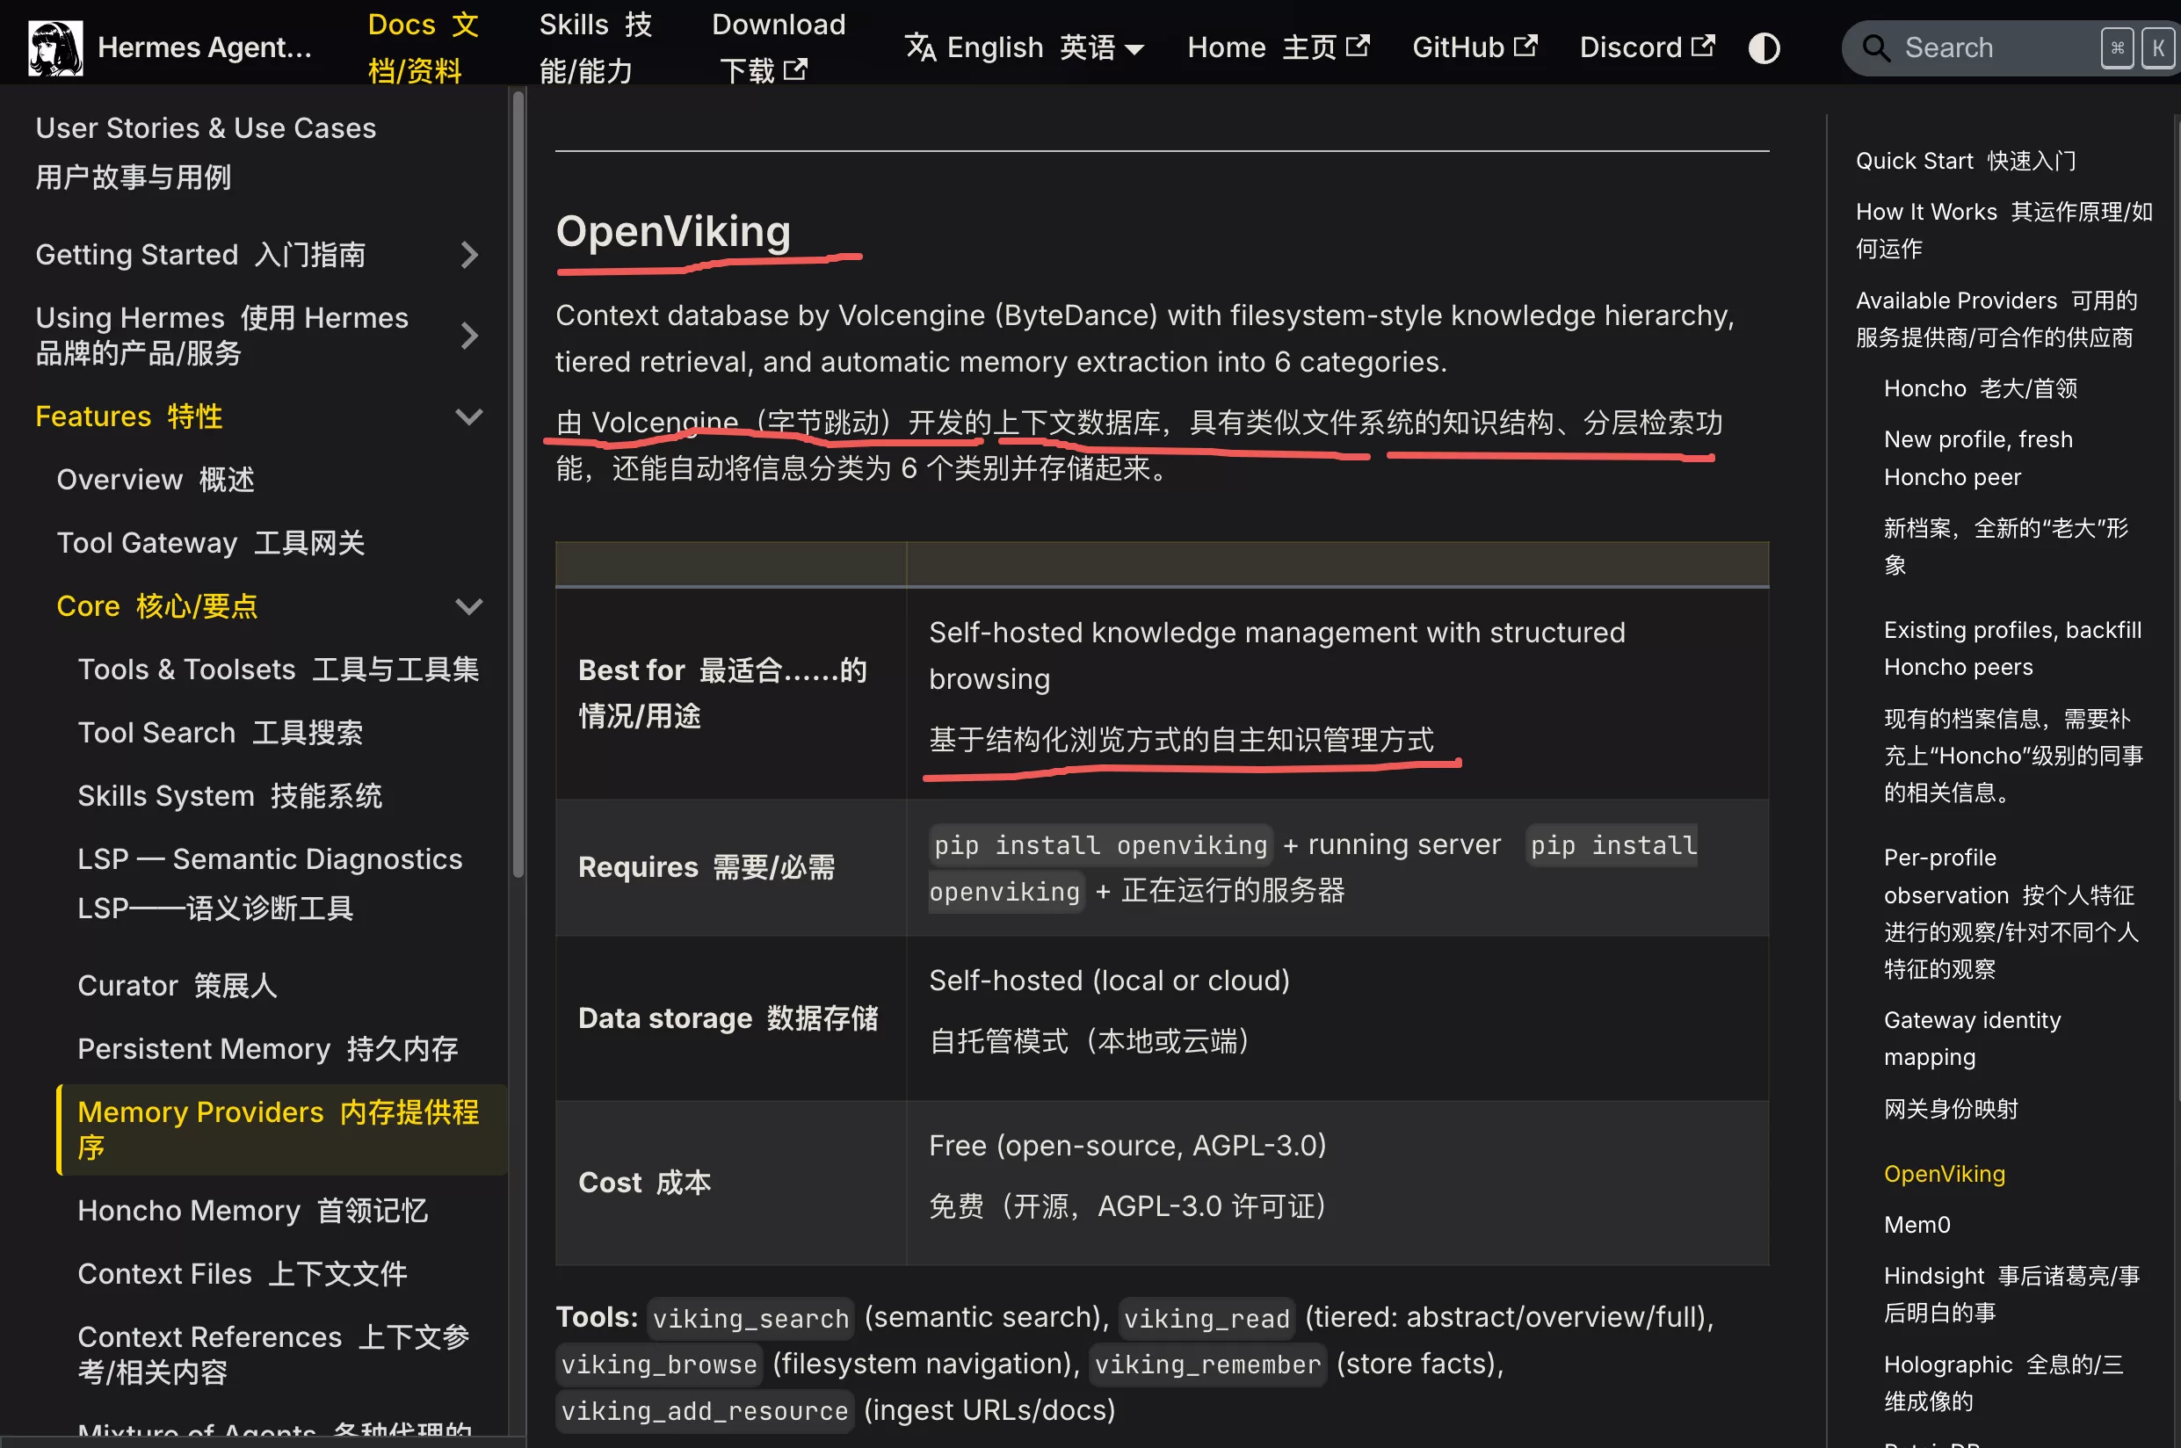Toggle dark/light mode half-circle icon
This screenshot has height=1448, width=2181.
click(1764, 47)
